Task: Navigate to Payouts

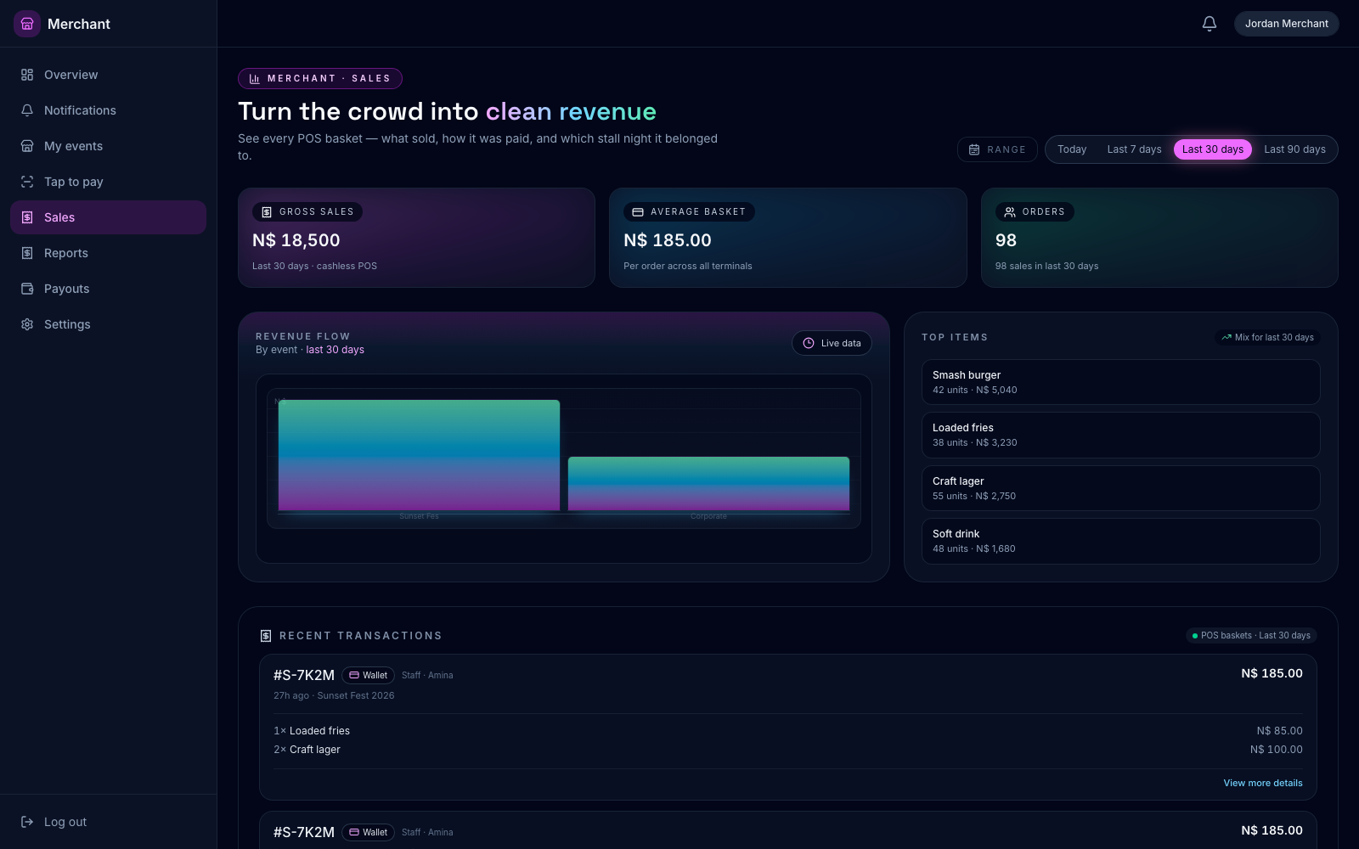Action: coord(108,289)
